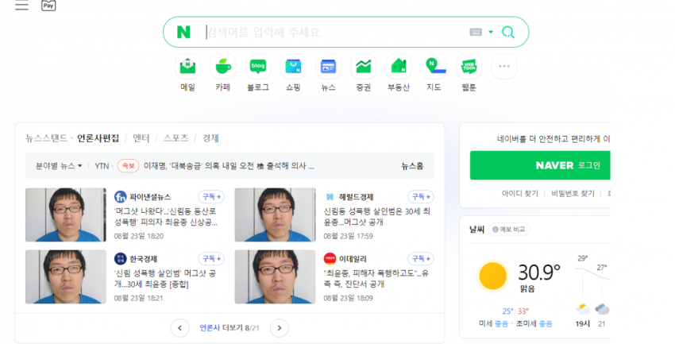Open the 한국경제 article thumbnail

65,276
